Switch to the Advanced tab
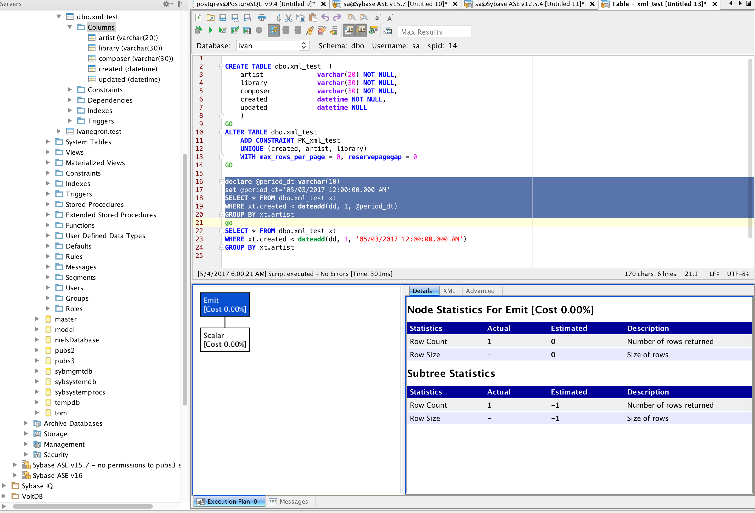755x513 pixels. click(x=480, y=291)
